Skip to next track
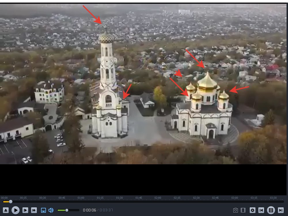The width and height of the screenshot is (288, 216). [281, 210]
